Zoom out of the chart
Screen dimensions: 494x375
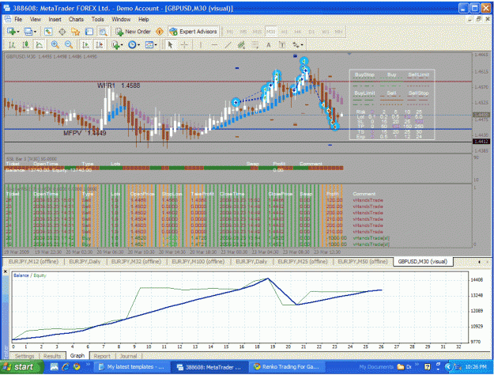(69, 45)
